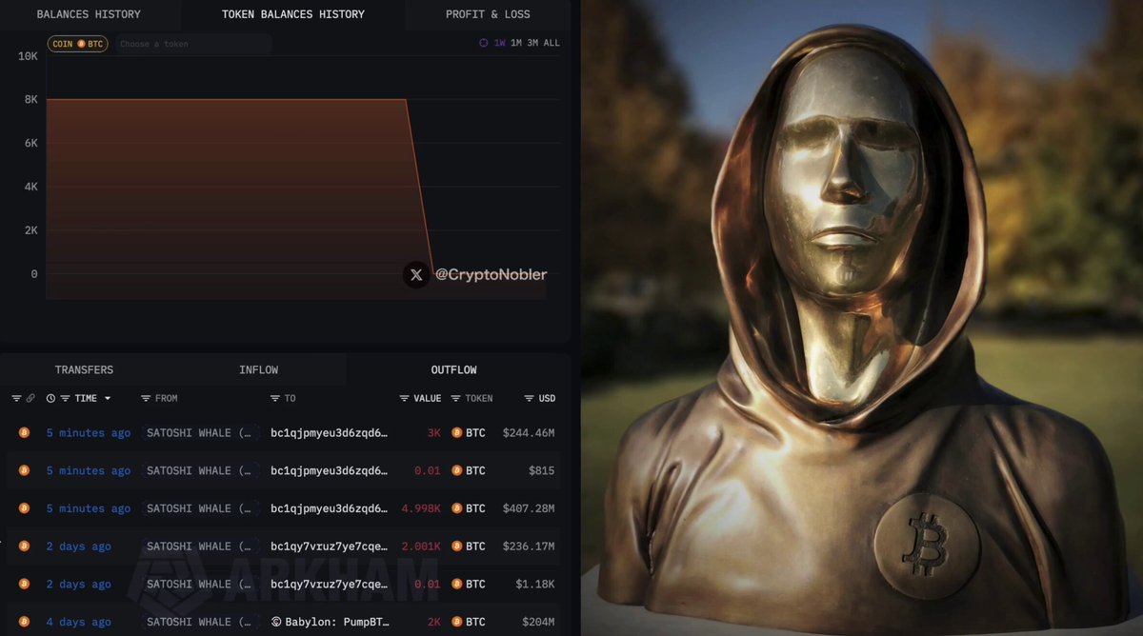Toggle the COIN BTC token chip

click(x=78, y=44)
